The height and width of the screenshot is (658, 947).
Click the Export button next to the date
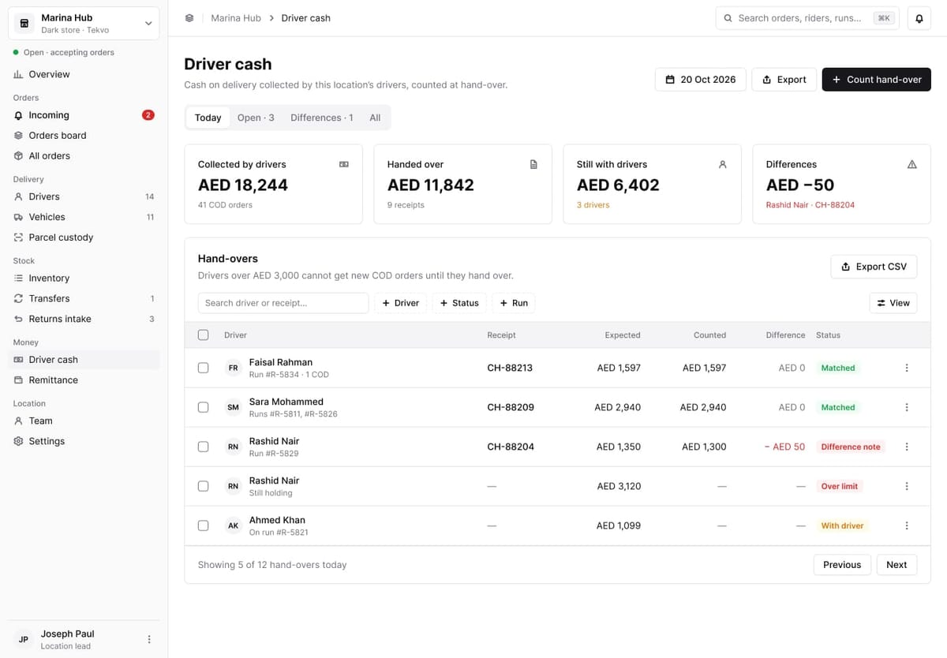coord(784,80)
